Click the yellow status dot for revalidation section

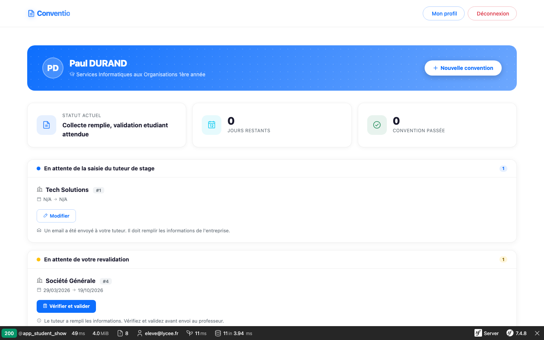point(39,260)
